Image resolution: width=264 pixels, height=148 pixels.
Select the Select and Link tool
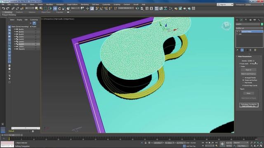point(13,8)
